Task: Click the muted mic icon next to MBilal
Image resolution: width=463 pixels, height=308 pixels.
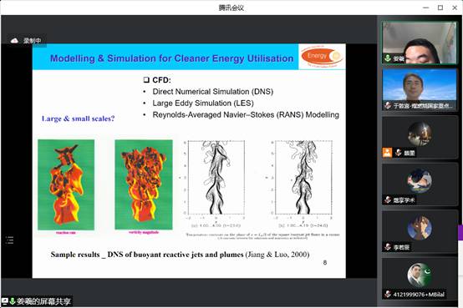Action: (x=388, y=294)
